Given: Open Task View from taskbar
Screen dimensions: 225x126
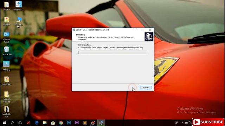Looking at the screenshot, I should 20,123.
